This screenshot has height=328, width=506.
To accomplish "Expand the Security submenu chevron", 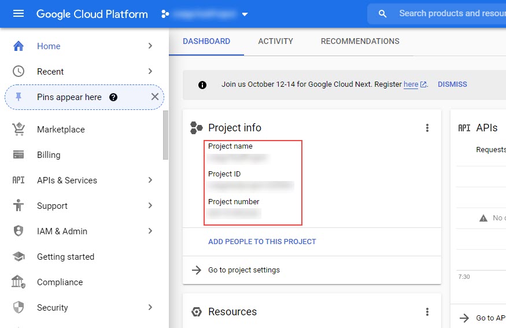I will coord(150,307).
